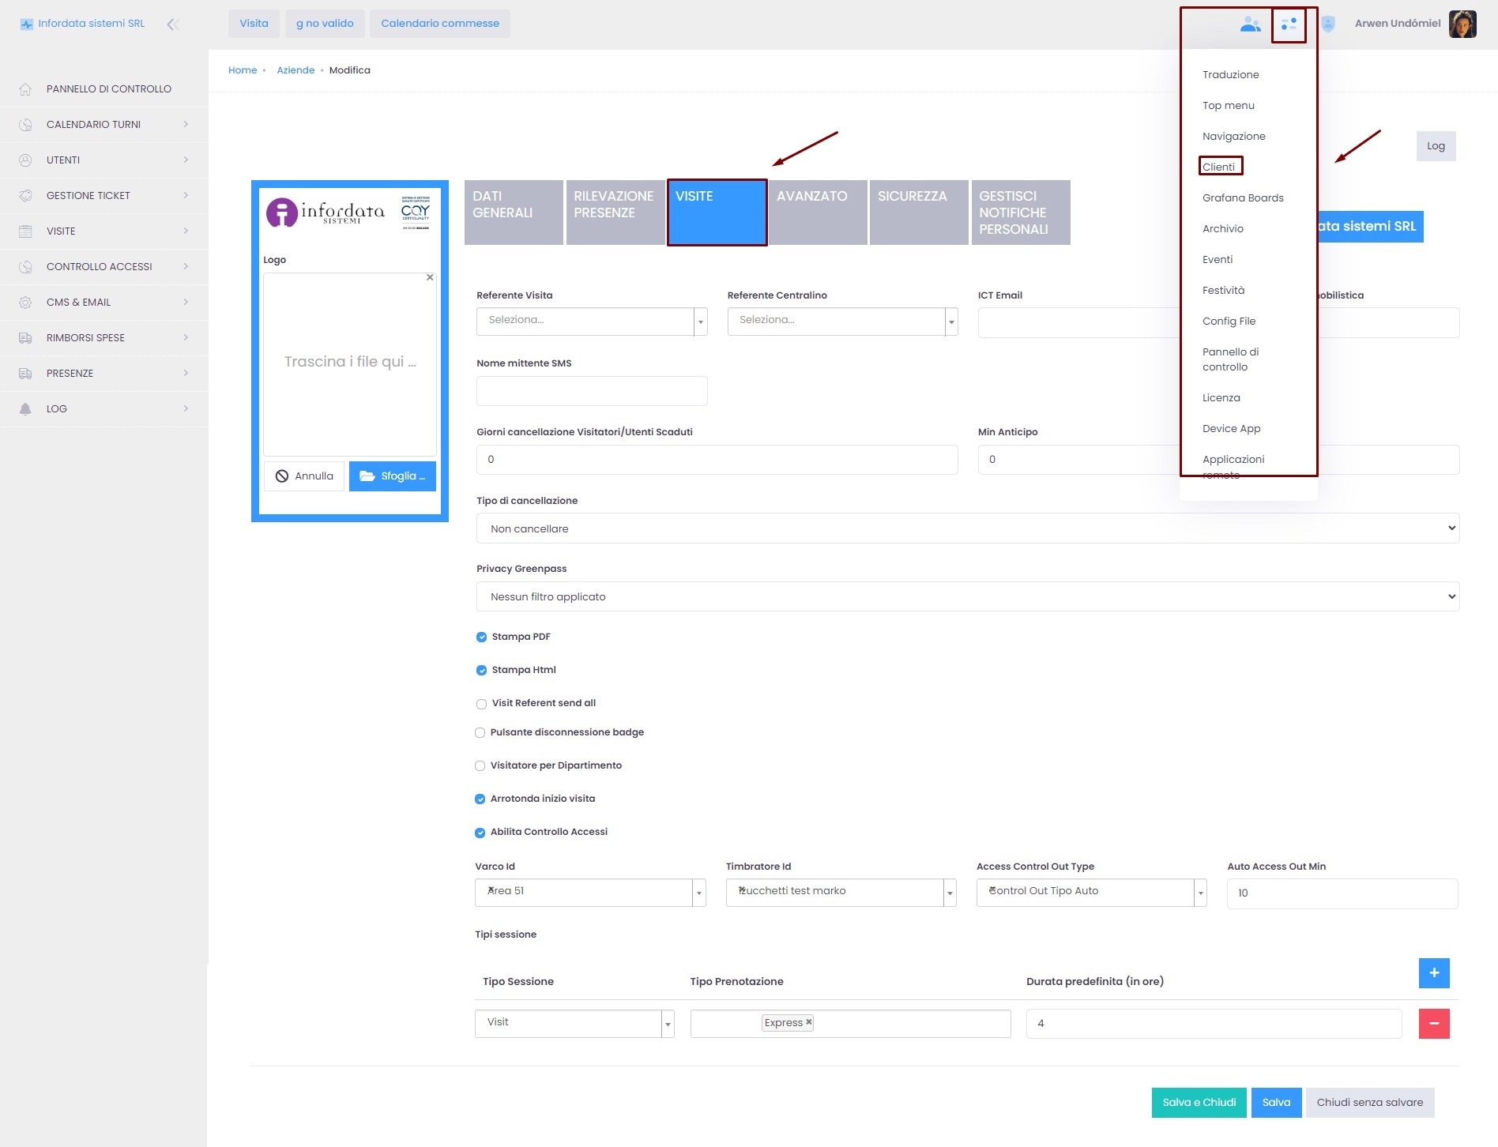1498x1147 pixels.
Task: Click the Sfoglia browse button
Action: pos(392,476)
